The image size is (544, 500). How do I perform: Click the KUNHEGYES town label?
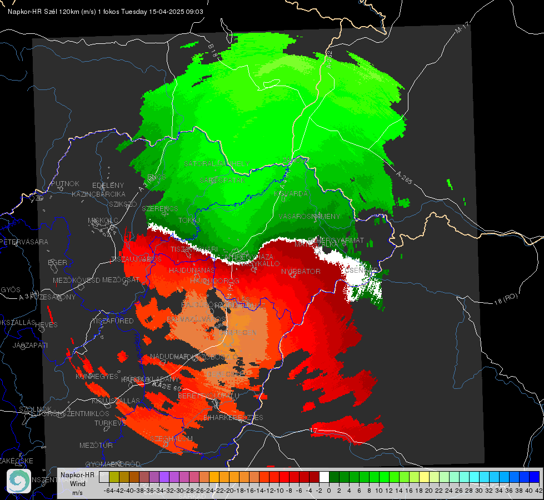(x=97, y=377)
